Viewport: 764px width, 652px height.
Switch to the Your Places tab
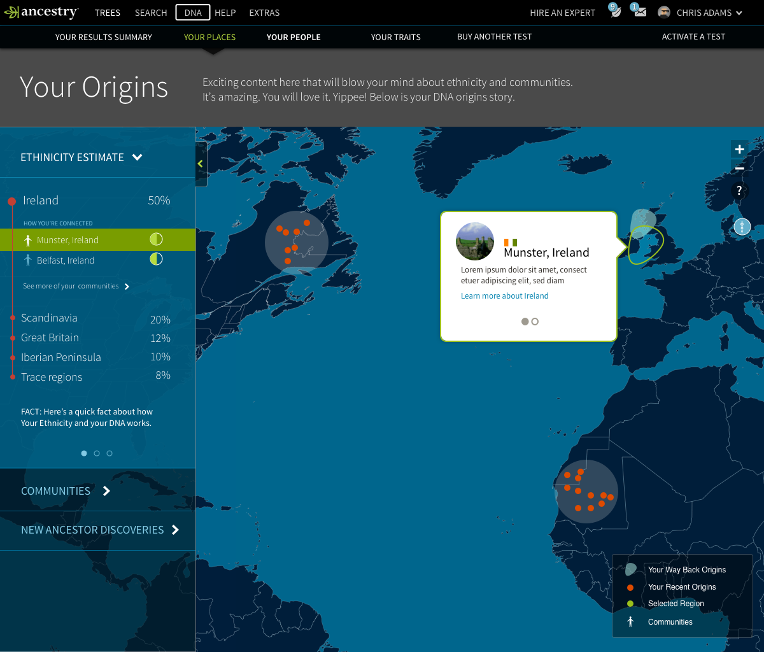coord(209,37)
